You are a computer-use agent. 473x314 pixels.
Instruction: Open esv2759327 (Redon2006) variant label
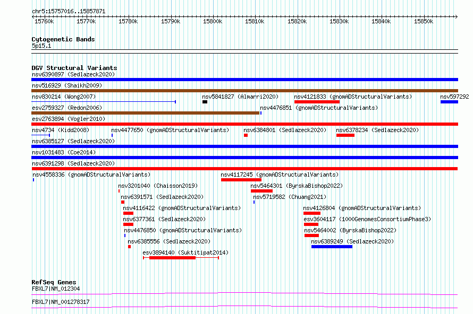click(67, 108)
